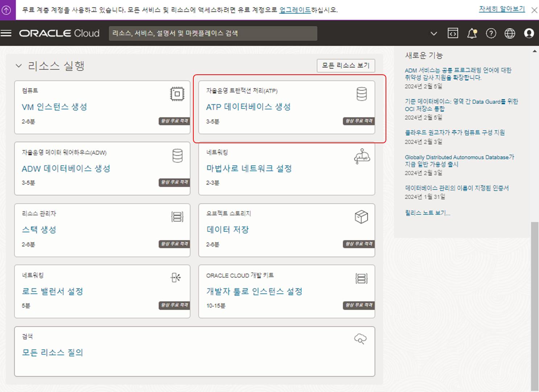The height and width of the screenshot is (392, 539).
Task: Open the user profile avatar menu
Action: click(x=529, y=33)
